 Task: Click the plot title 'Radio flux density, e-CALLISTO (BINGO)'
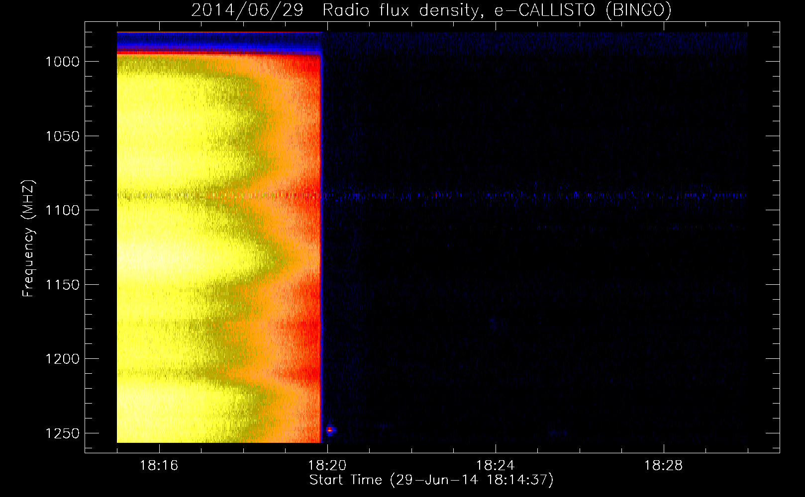pyautogui.click(x=497, y=10)
